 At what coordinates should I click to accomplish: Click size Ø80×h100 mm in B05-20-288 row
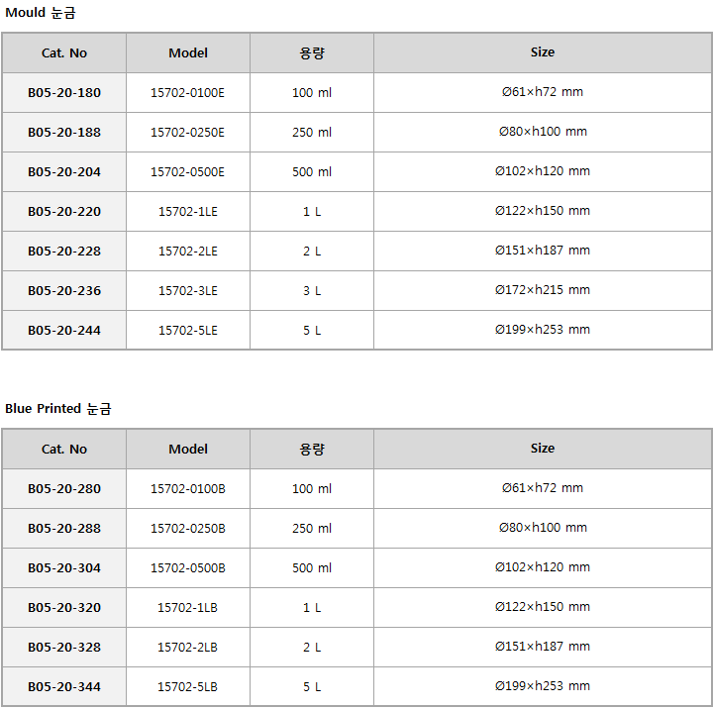(543, 528)
